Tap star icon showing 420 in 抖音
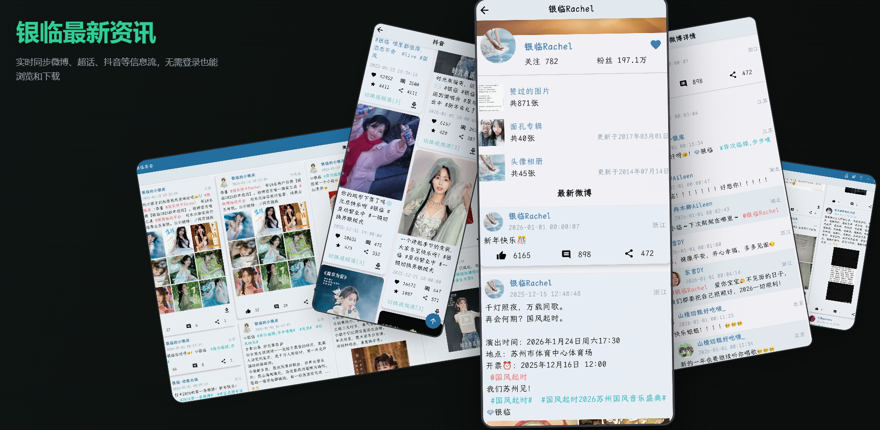 pos(433,130)
